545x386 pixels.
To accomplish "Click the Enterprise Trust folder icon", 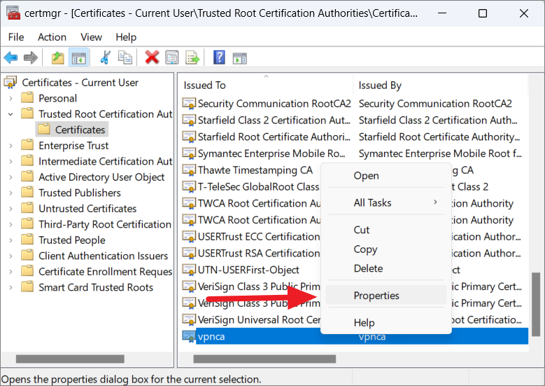I will [27, 145].
